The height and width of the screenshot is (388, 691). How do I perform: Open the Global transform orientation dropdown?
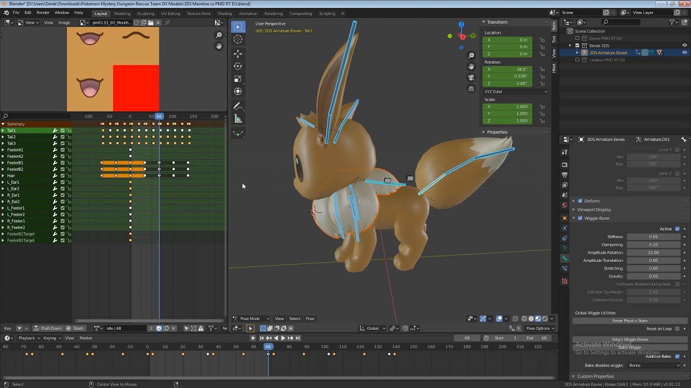pos(373,328)
